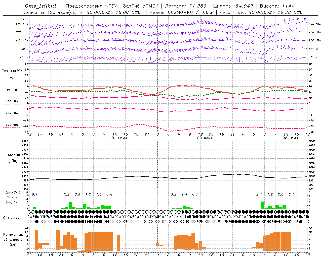Click the Долгота: 71.283 header field
The height and width of the screenshot is (257, 322).
(x=186, y=6)
